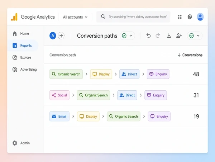Click the conversions value 19
Image resolution: width=215 pixels, height=162 pixels.
[196, 116]
